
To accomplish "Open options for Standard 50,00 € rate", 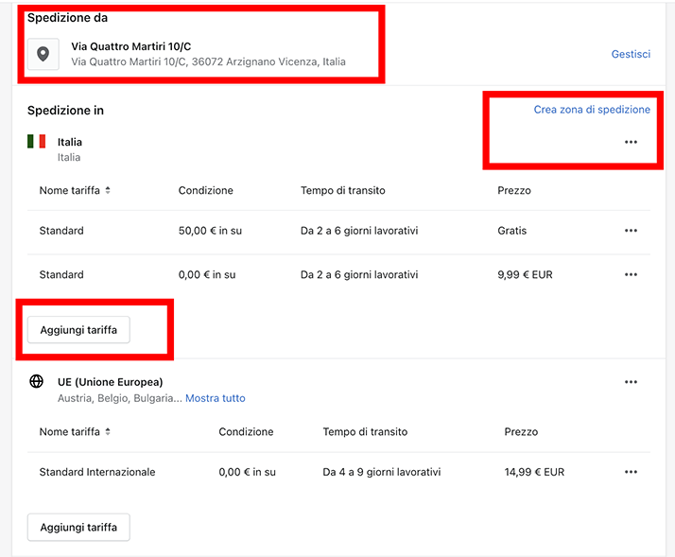I will [631, 231].
